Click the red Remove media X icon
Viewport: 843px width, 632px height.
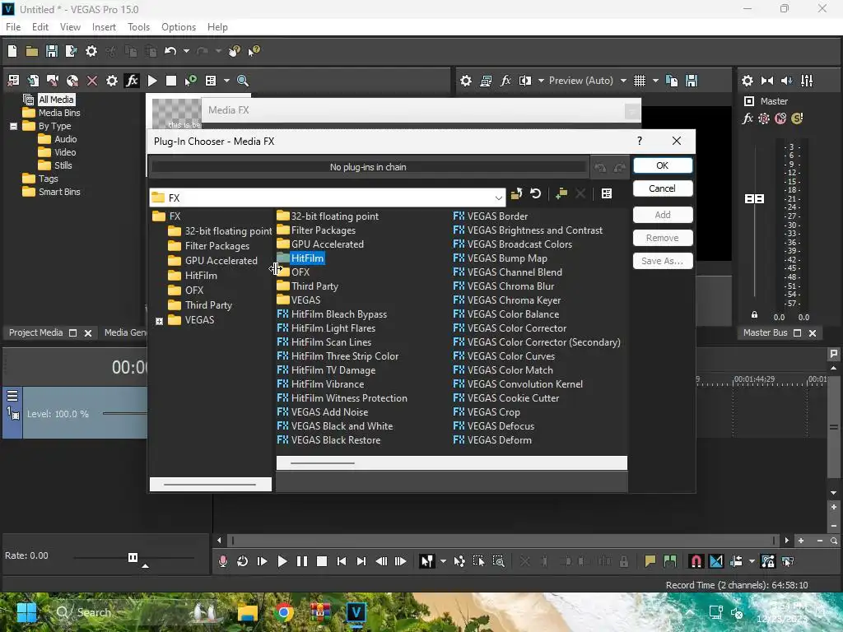pos(92,81)
